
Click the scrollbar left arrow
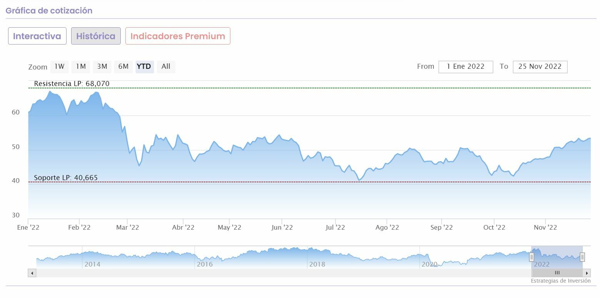coord(32,273)
